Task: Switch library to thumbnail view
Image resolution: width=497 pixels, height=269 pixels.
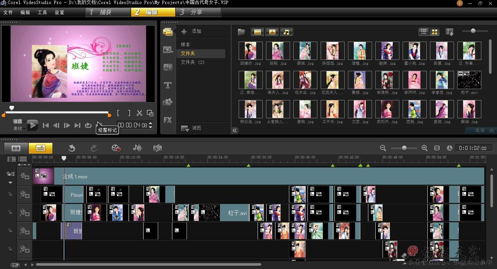Action: (434, 32)
